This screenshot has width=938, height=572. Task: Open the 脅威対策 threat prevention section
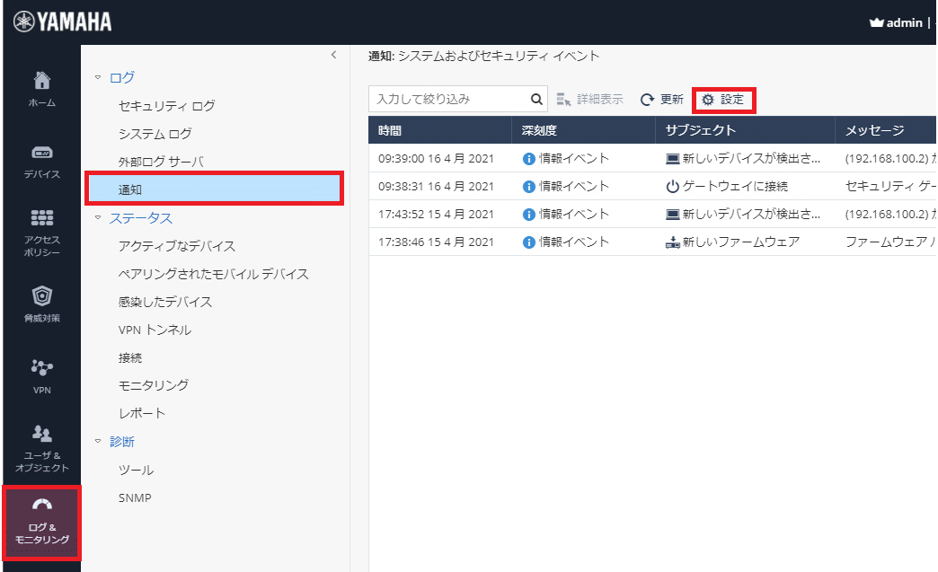coord(41,304)
